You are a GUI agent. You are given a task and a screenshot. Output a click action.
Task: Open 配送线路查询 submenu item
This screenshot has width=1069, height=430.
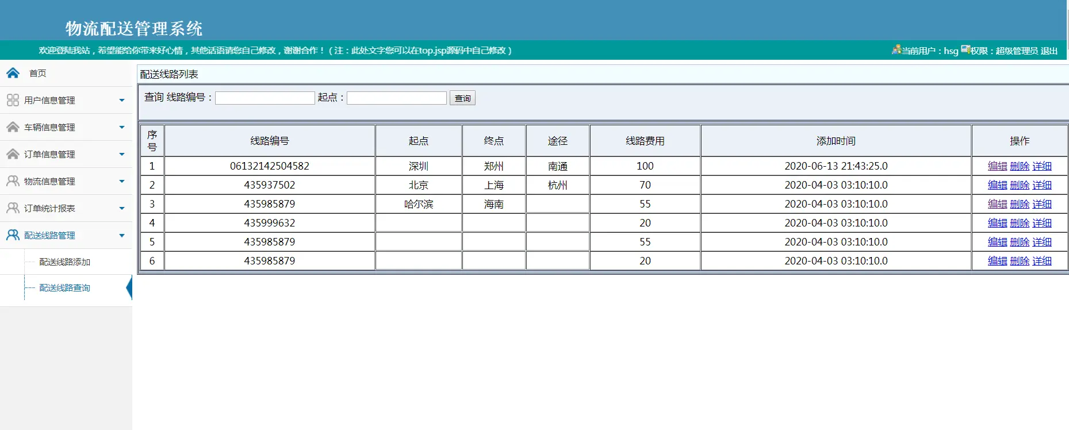[64, 287]
